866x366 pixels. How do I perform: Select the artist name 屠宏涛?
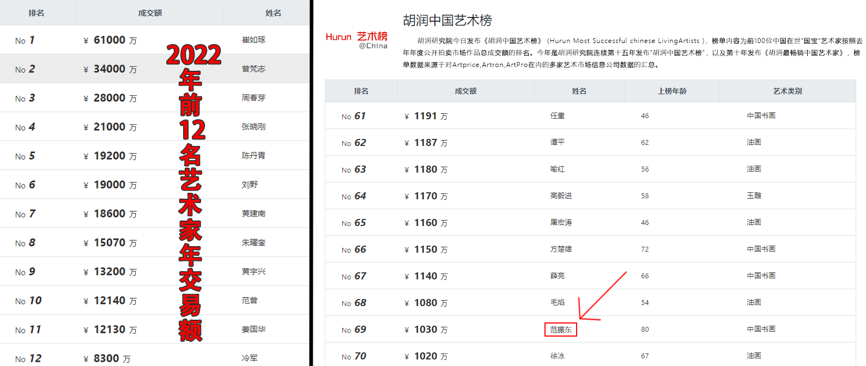[561, 222]
